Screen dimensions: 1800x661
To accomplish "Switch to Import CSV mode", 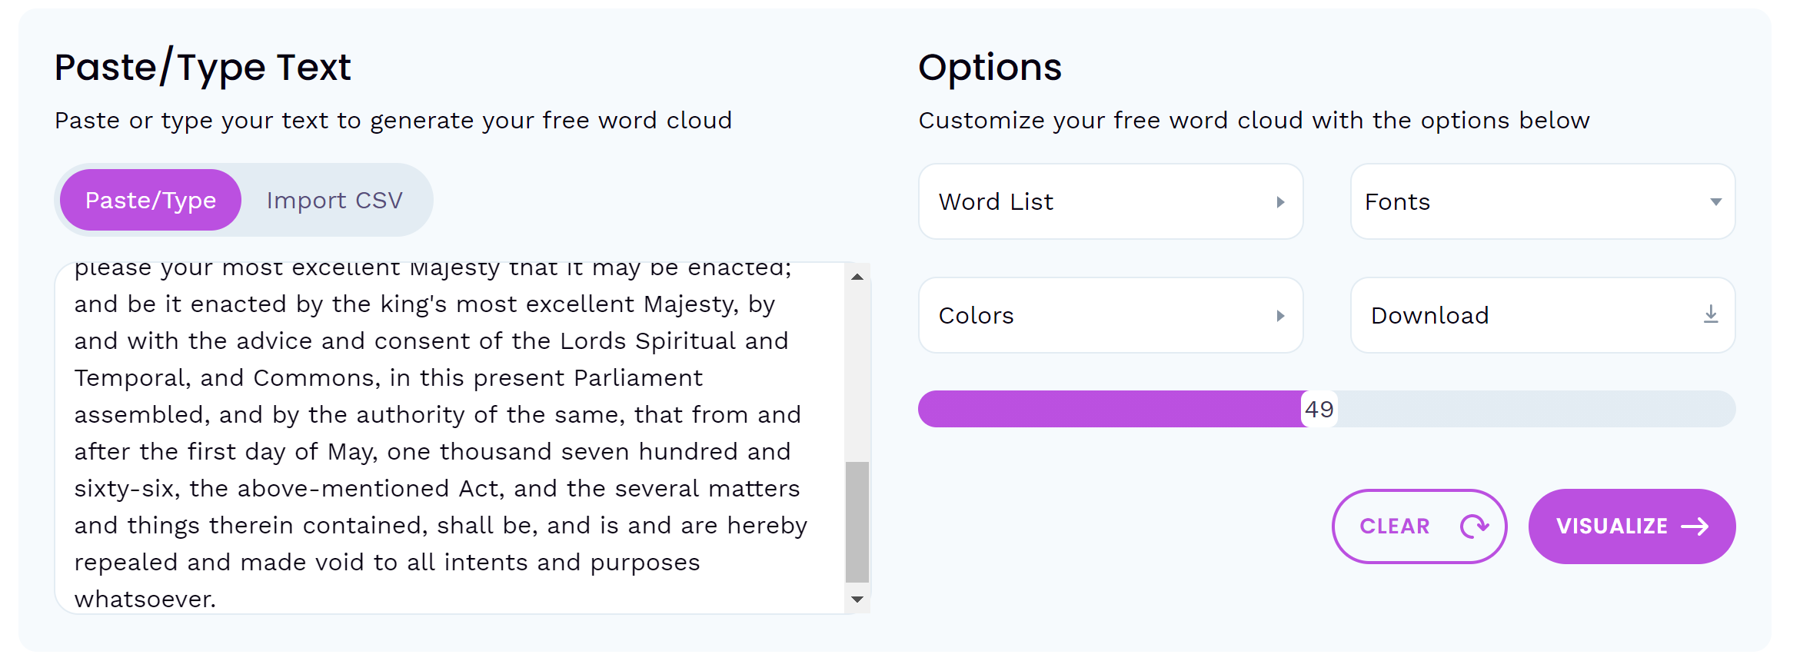I will pyautogui.click(x=334, y=201).
